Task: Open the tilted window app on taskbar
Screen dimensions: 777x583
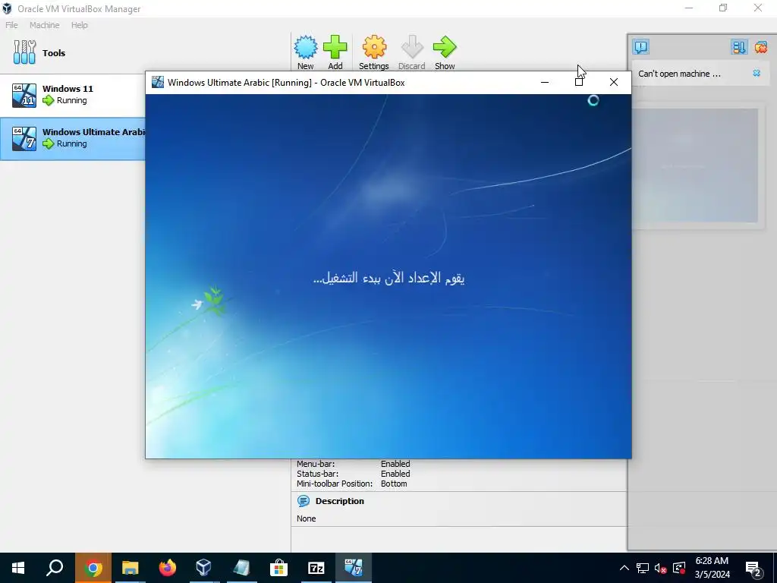Action: click(x=241, y=568)
